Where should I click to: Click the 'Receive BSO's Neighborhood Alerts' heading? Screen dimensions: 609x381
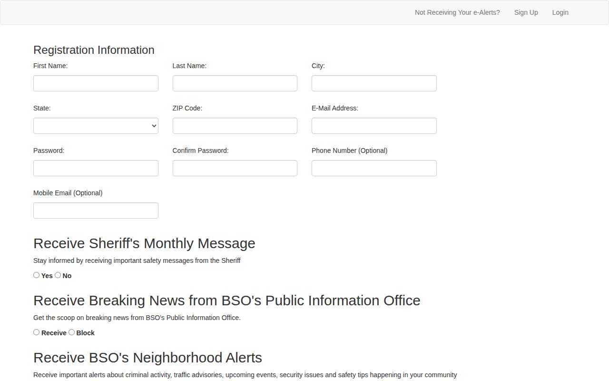pyautogui.click(x=147, y=358)
